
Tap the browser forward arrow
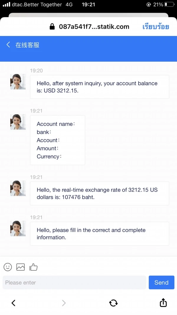coord(64,303)
